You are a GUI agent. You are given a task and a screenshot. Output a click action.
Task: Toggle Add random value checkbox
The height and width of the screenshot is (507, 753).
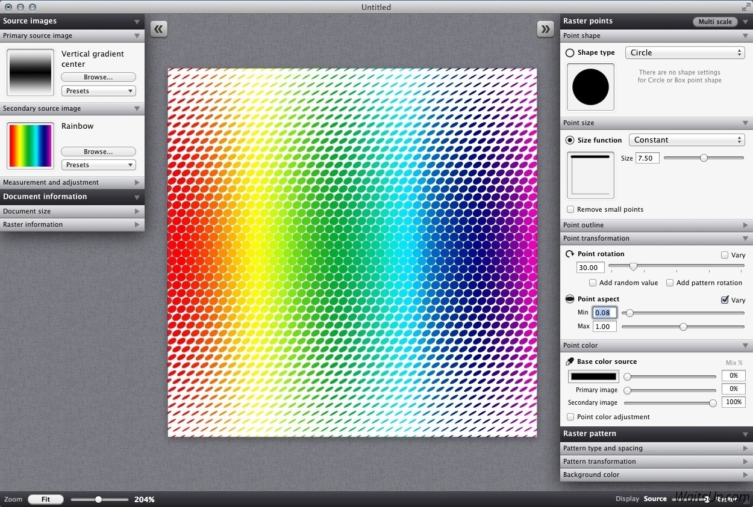593,283
